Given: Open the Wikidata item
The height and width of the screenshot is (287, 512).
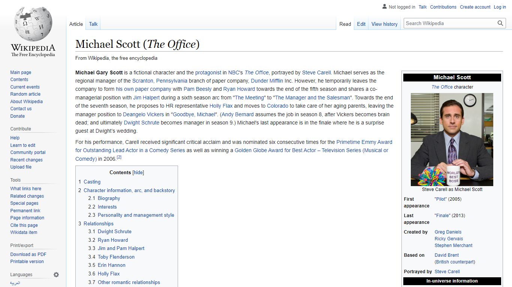Looking at the screenshot, I should coord(24,232).
